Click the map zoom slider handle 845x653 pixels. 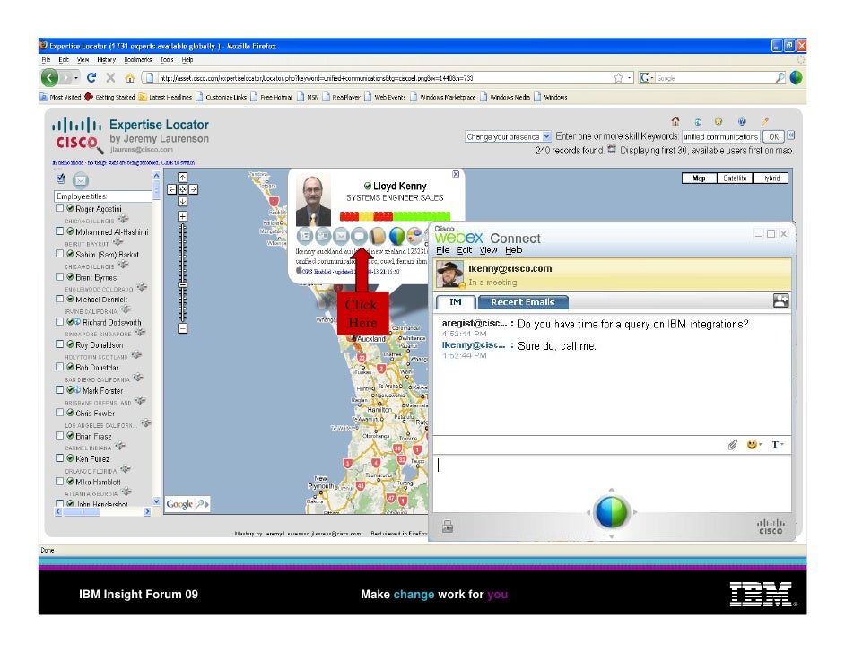[x=183, y=284]
